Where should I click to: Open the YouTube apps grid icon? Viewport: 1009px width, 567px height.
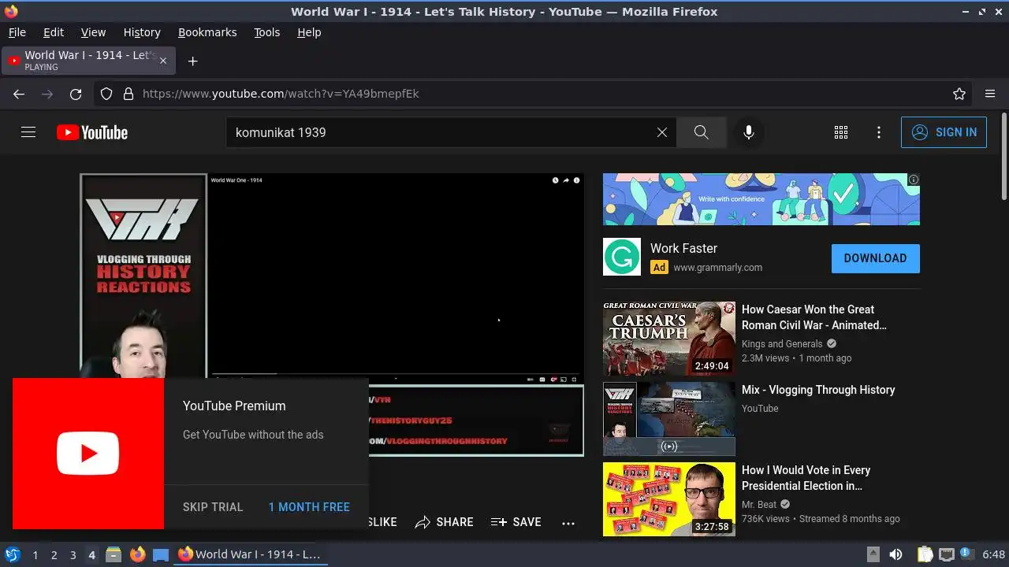(x=841, y=132)
